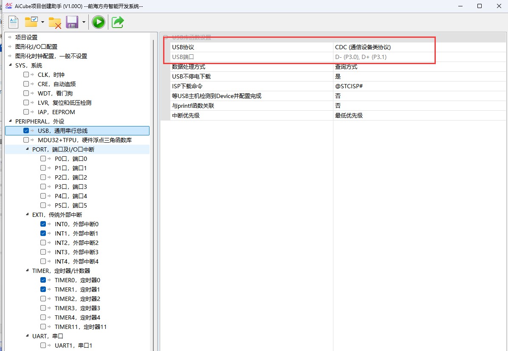Collapse the PERIPHERAL，外设 tree node
Image resolution: width=508 pixels, height=351 pixels.
[10, 121]
